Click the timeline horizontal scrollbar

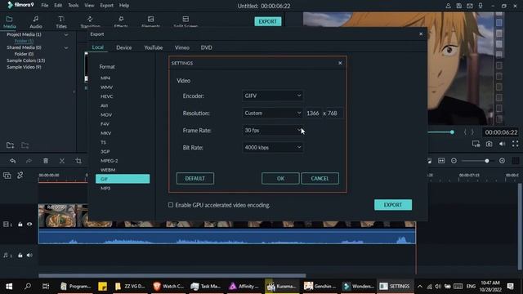[x=172, y=276]
